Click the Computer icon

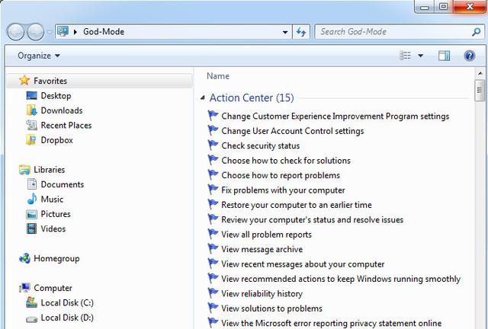coord(24,288)
